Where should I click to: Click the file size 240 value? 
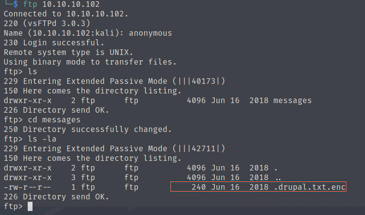click(198, 187)
